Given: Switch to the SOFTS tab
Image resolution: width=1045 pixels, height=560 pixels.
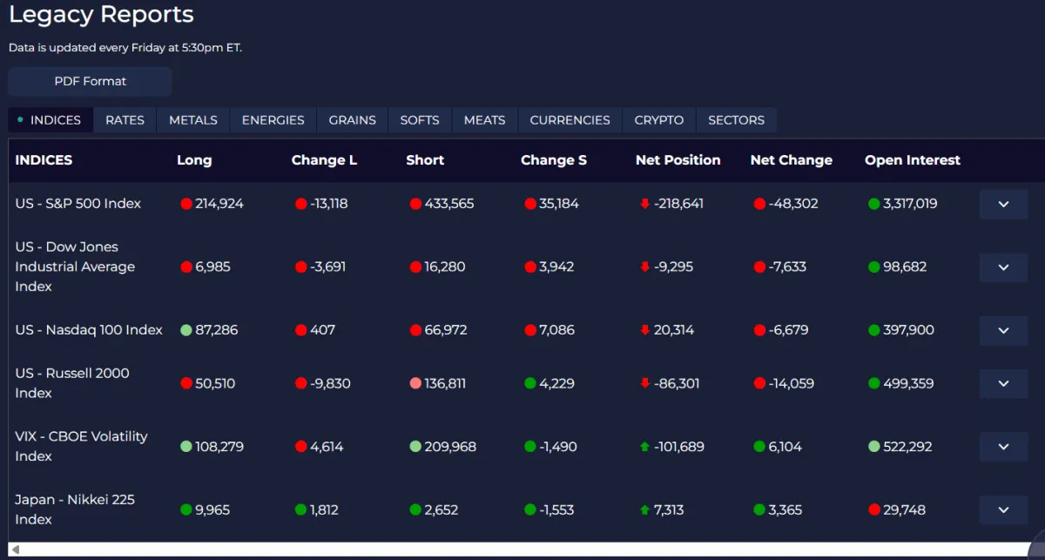Looking at the screenshot, I should 420,120.
